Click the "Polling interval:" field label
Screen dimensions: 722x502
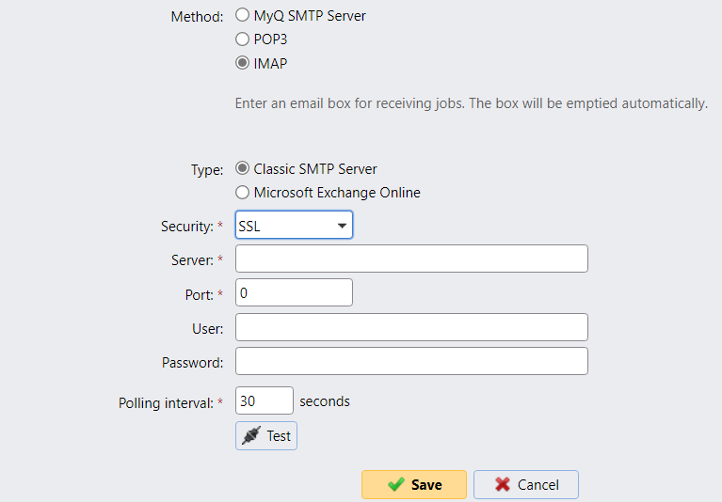click(x=167, y=402)
